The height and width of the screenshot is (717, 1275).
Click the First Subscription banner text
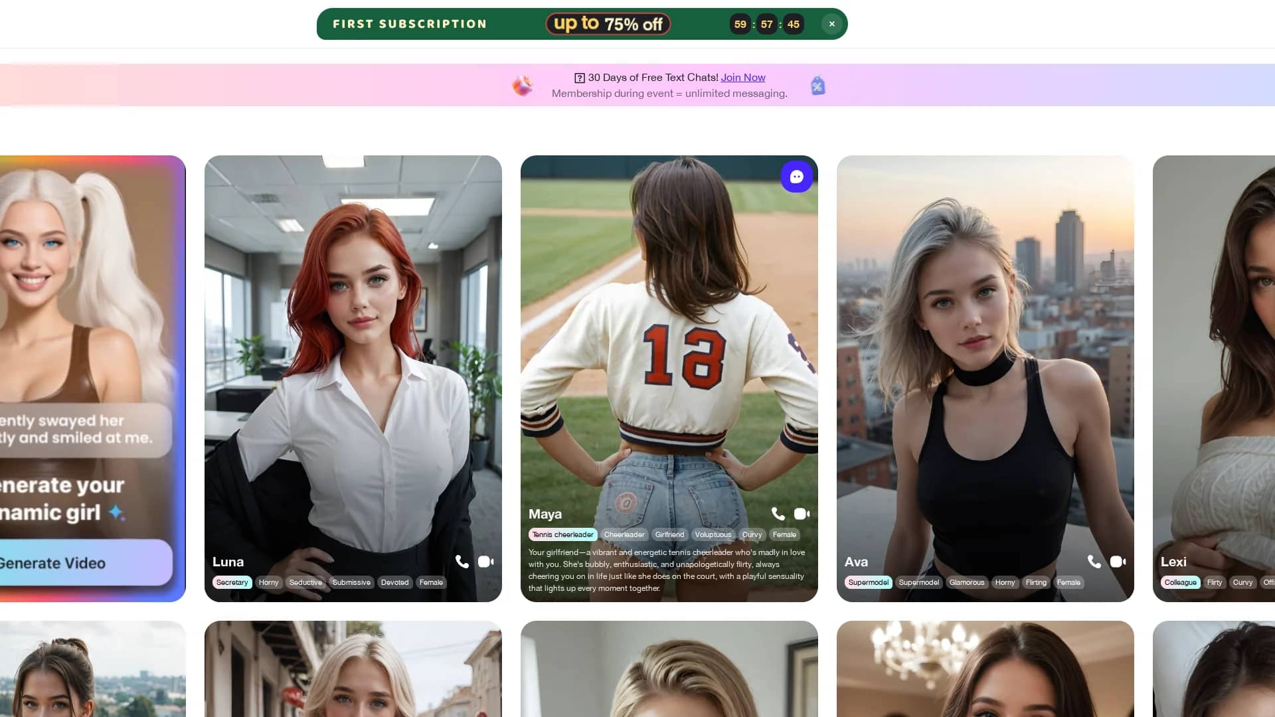[x=410, y=24]
